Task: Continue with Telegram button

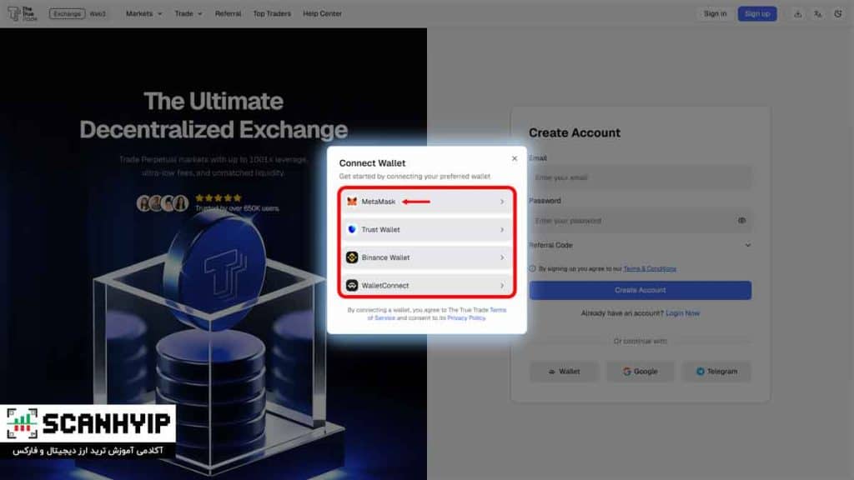Action: [716, 371]
